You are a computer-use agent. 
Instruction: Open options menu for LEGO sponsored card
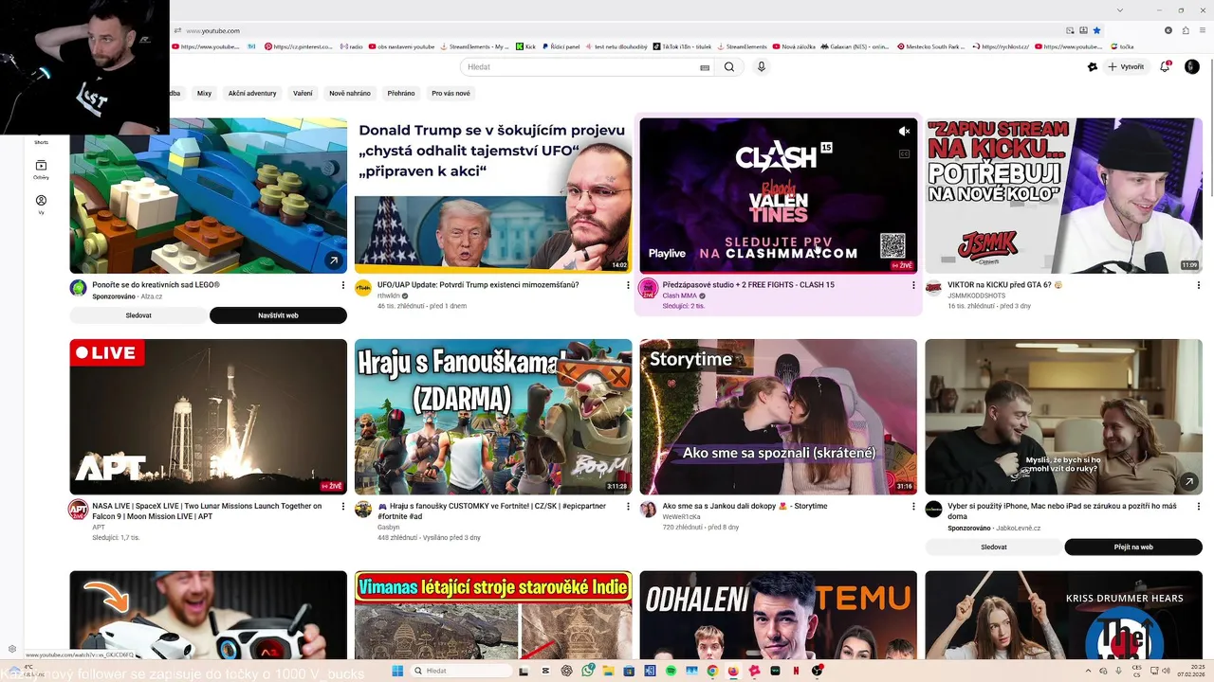point(343,285)
